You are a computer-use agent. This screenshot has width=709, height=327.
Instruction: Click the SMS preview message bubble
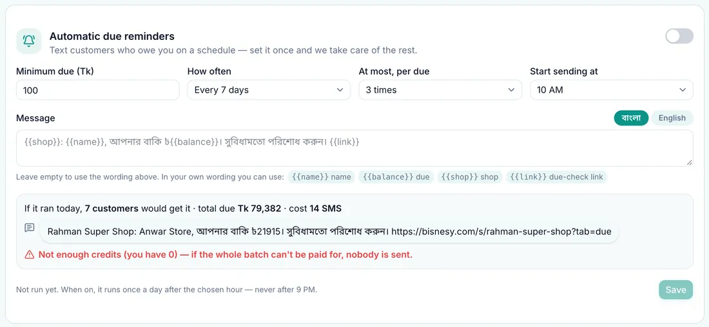point(329,232)
